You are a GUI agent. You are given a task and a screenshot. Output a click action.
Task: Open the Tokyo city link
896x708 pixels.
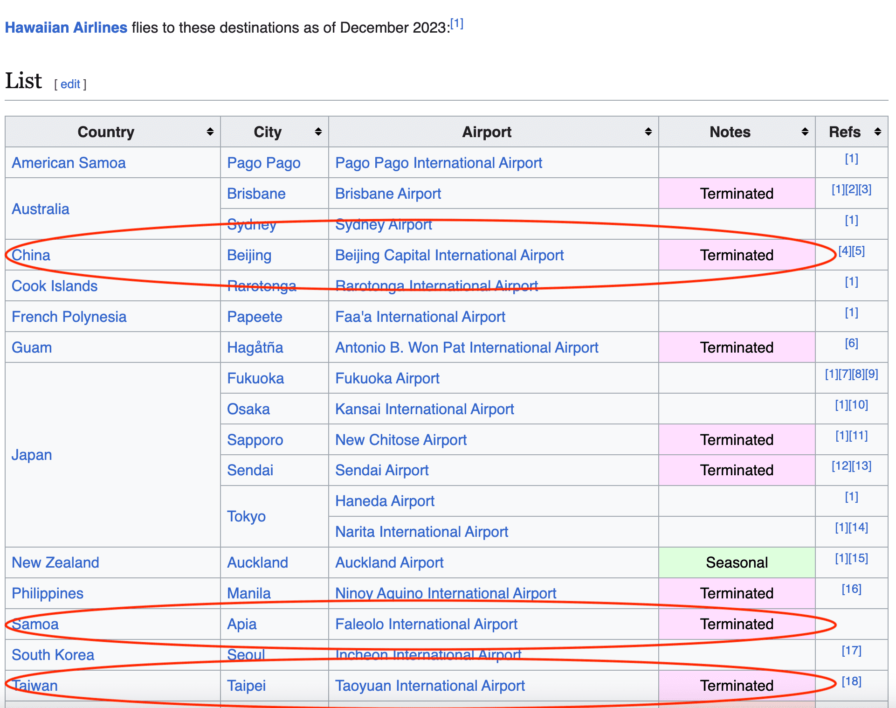pyautogui.click(x=246, y=516)
